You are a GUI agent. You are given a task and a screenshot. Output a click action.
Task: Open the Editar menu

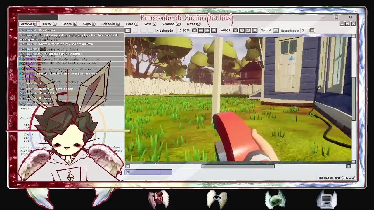pos(50,24)
